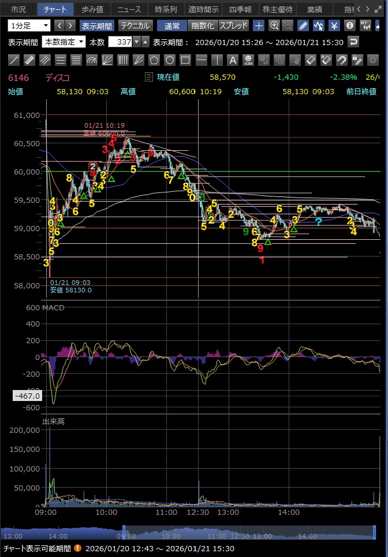Select the ellipse drawing tool
The height and width of the screenshot is (557, 388).
pos(170,60)
